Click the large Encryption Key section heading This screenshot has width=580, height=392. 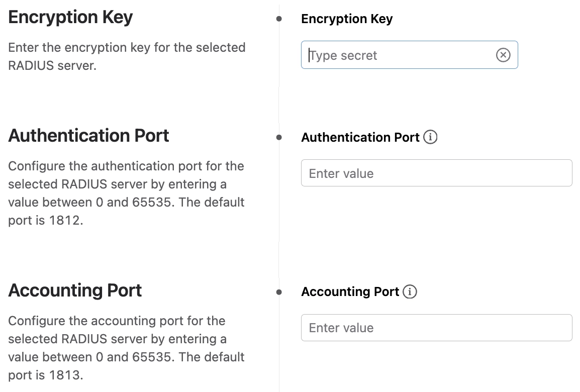click(71, 18)
